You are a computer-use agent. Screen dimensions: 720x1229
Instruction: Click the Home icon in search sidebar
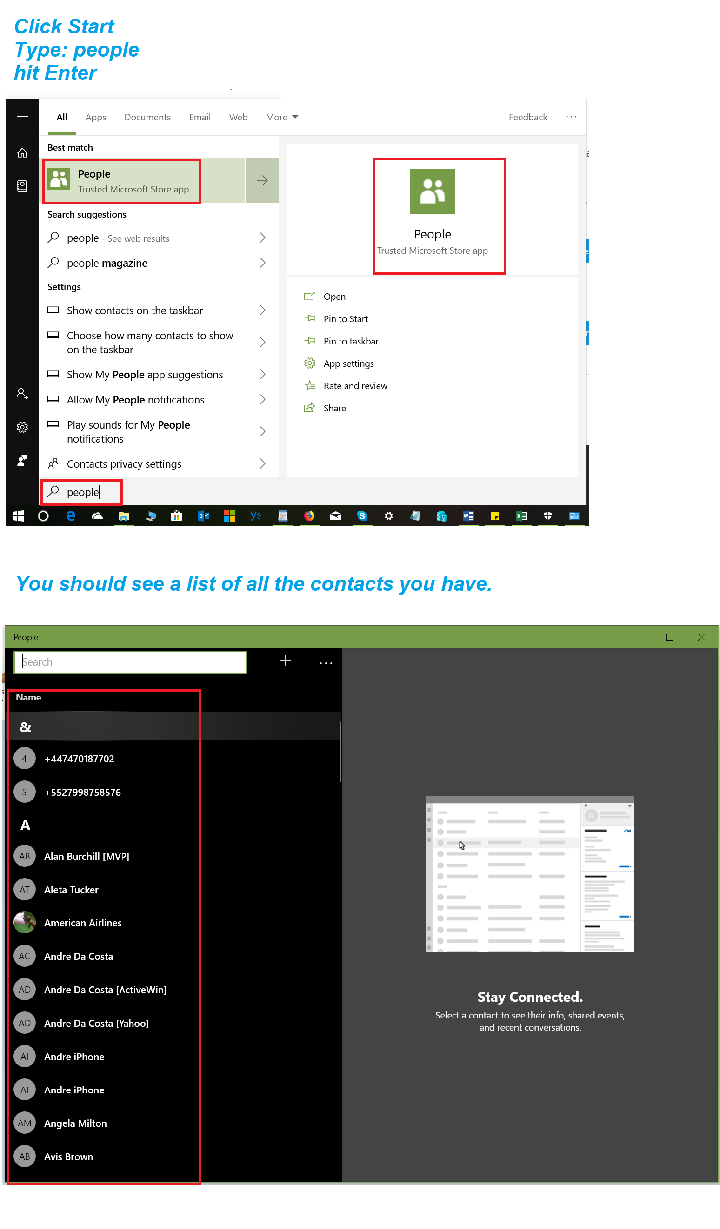22,152
